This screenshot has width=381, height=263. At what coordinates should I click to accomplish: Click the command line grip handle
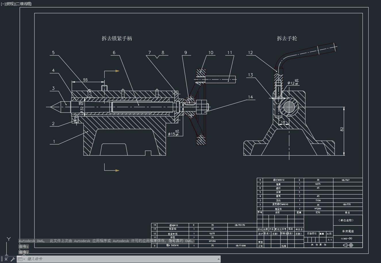click(2, 259)
